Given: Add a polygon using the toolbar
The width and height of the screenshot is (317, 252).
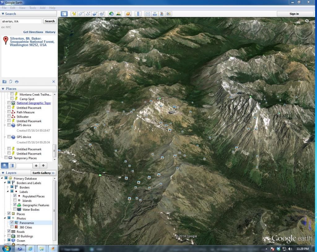Looking at the screenshot, I should tap(81, 14).
